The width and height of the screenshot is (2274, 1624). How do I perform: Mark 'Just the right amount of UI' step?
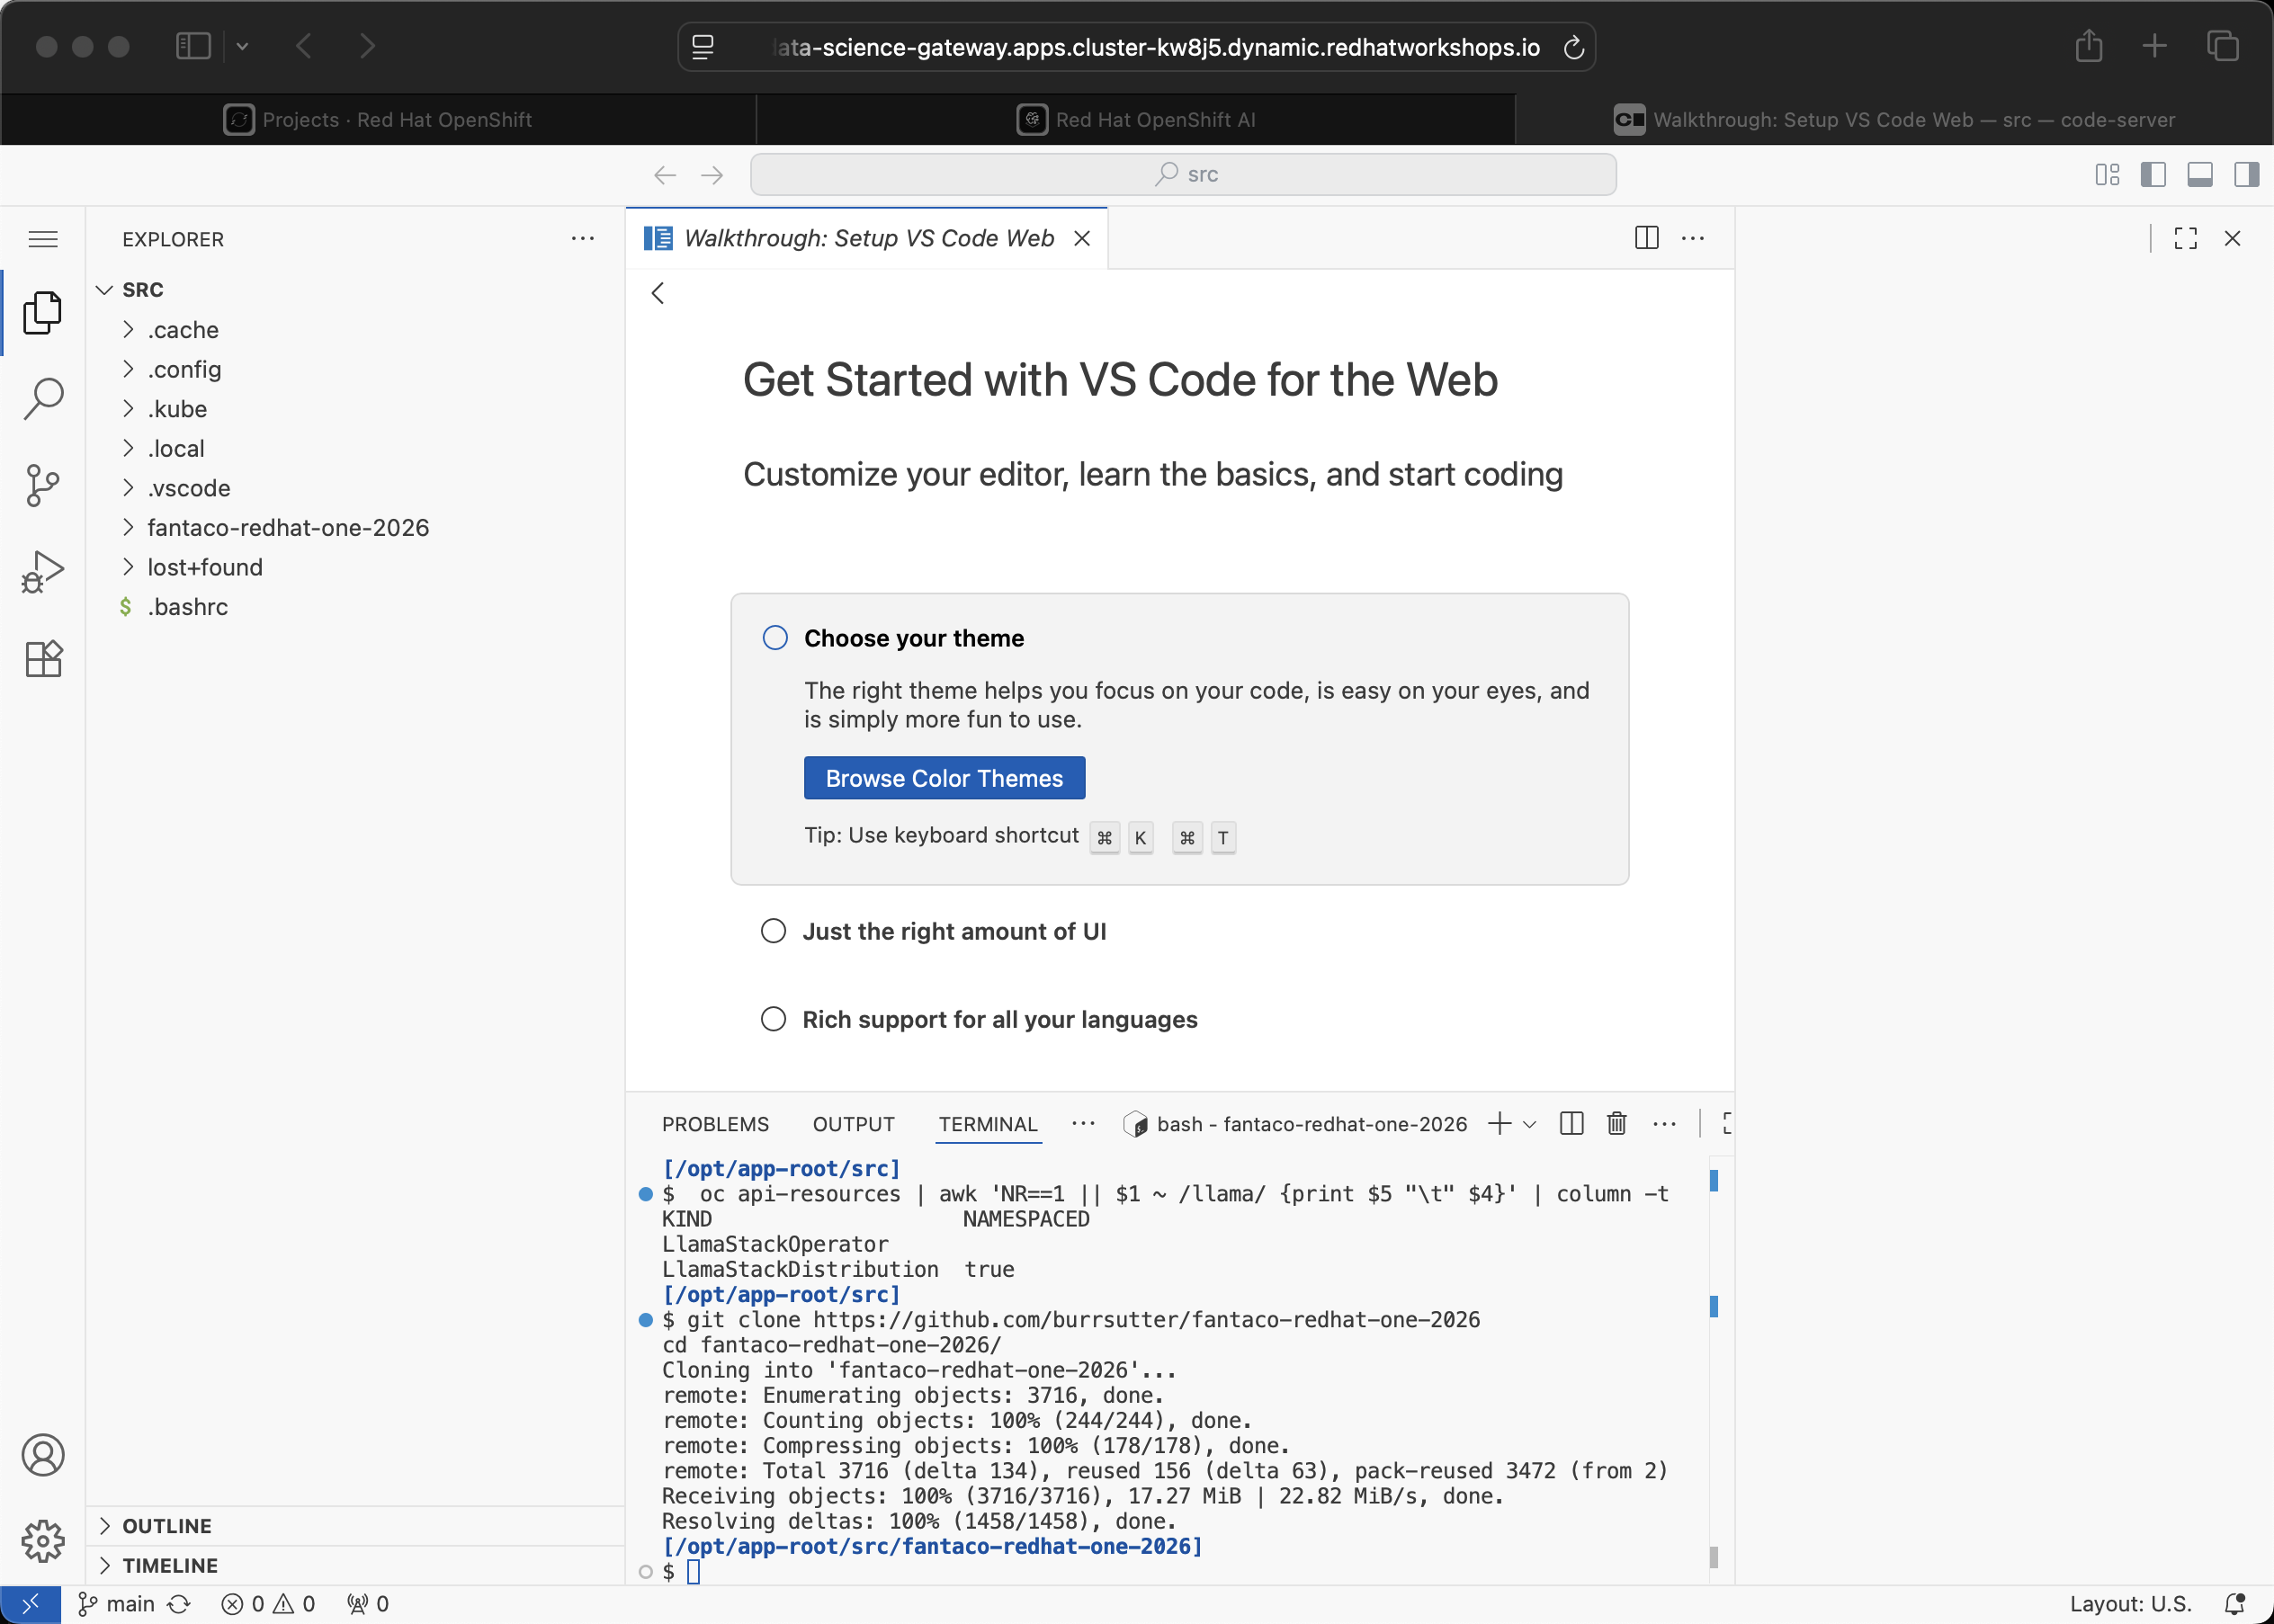774,931
